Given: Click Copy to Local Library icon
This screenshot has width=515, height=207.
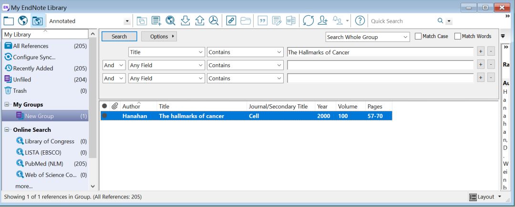Looking at the screenshot, I should tap(142, 21).
